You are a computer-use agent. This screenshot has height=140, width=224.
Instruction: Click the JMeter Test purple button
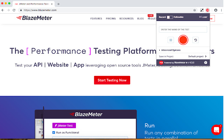coord(64,126)
